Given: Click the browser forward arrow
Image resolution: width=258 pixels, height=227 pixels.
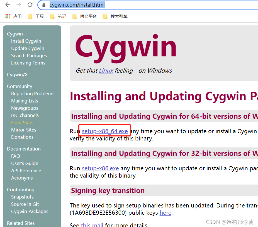Looking at the screenshot, I should [x=18, y=5].
